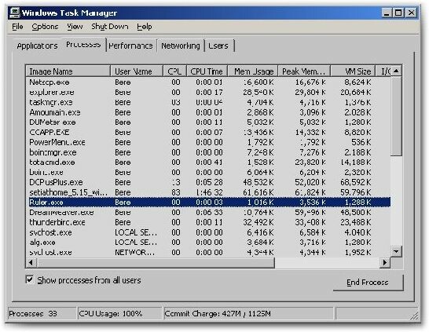Select the PowerMenu.exe process row
The width and height of the screenshot is (429, 332).
208,142
